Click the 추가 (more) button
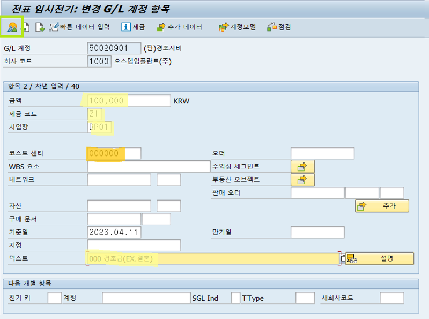 pos(381,206)
